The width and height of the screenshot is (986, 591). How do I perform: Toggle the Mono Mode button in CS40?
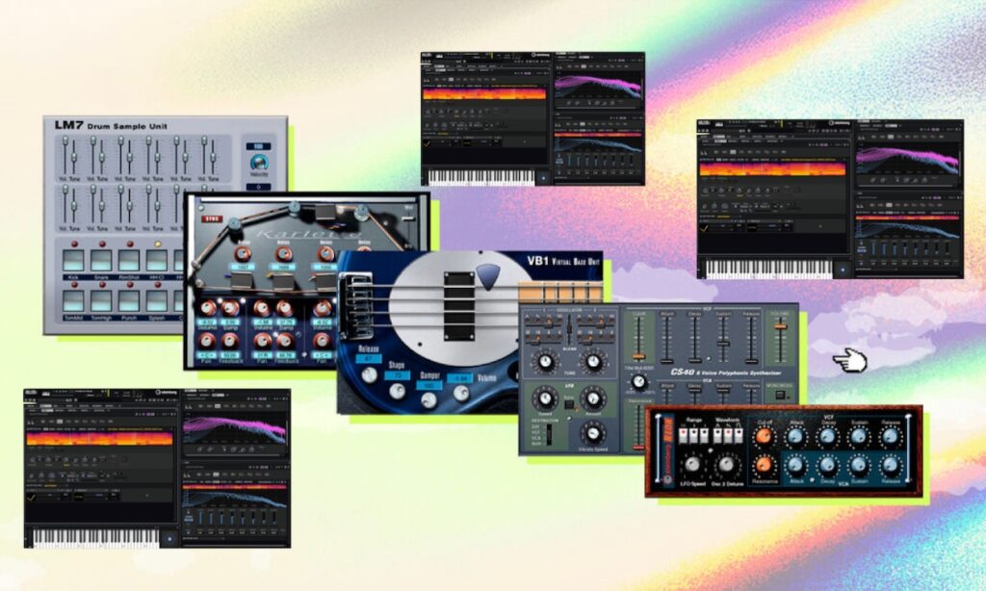pyautogui.click(x=780, y=395)
